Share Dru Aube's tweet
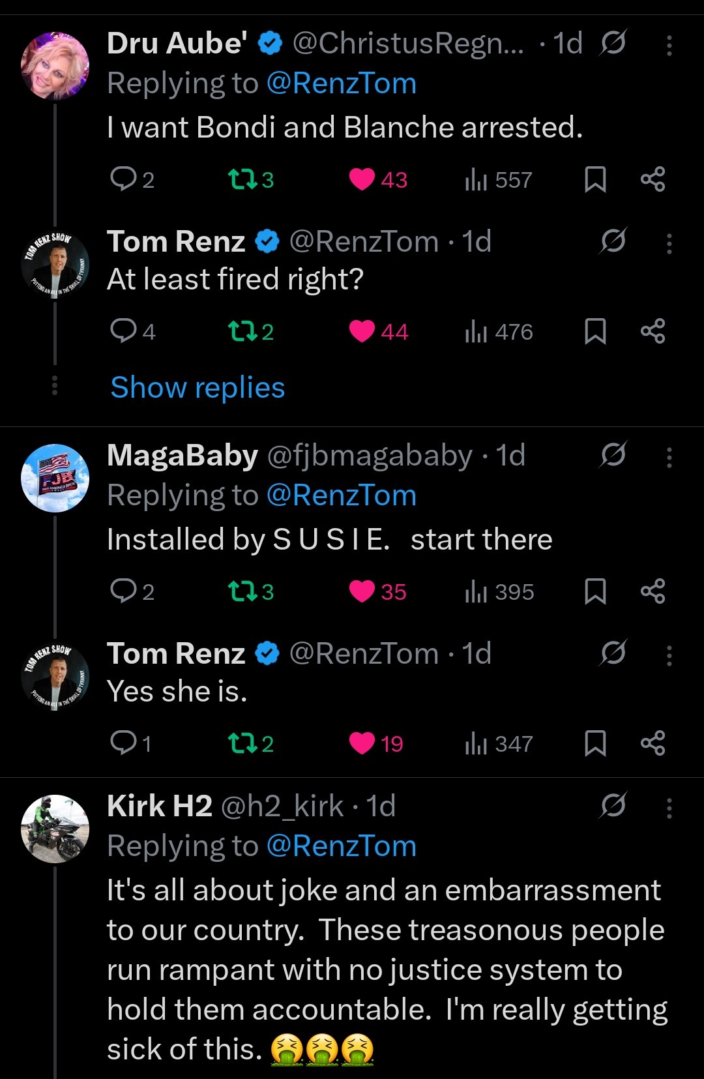Viewport: 704px width, 1079px height. pos(653,179)
